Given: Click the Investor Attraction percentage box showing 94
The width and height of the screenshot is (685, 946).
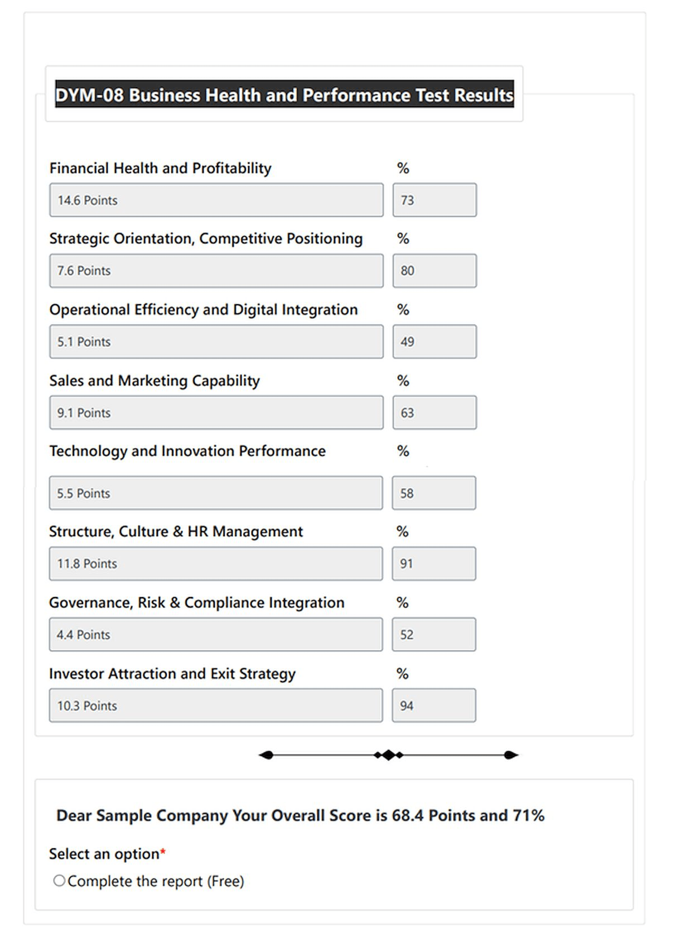Looking at the screenshot, I should point(433,705).
